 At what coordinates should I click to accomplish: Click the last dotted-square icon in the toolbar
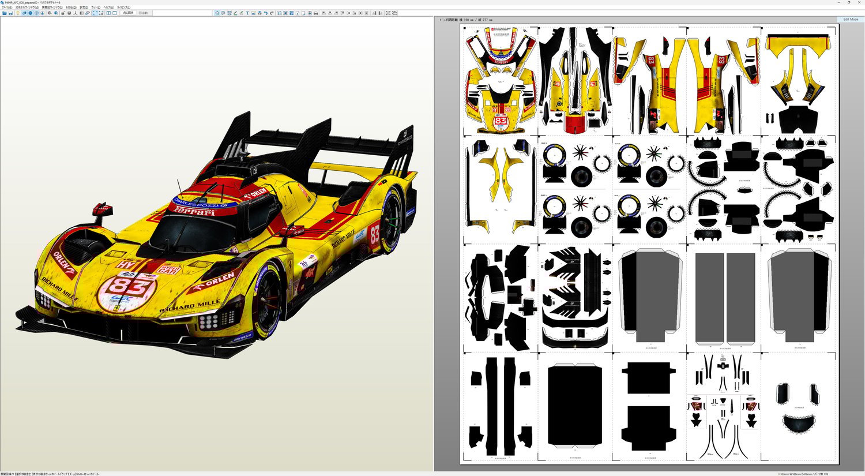(394, 13)
